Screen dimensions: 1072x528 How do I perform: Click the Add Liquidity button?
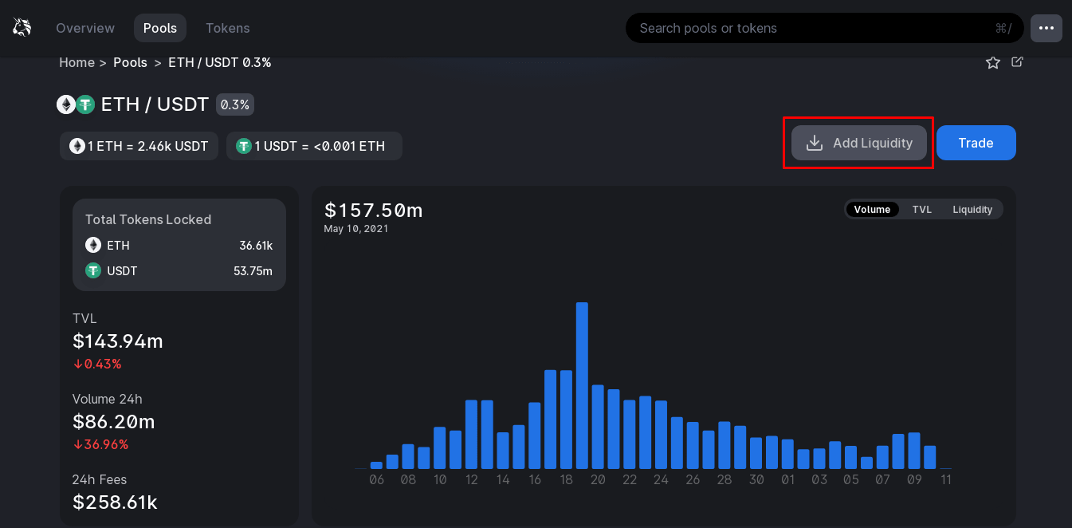point(859,143)
